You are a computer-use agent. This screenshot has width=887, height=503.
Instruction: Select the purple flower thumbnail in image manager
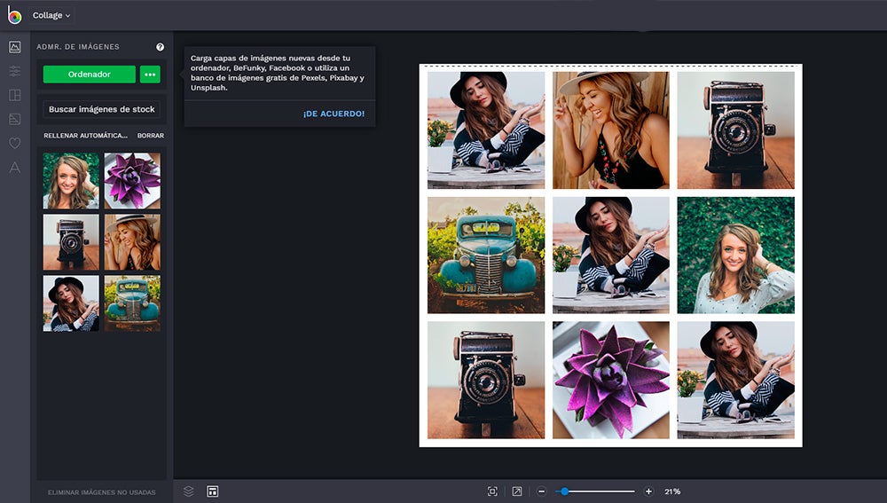[x=132, y=181]
